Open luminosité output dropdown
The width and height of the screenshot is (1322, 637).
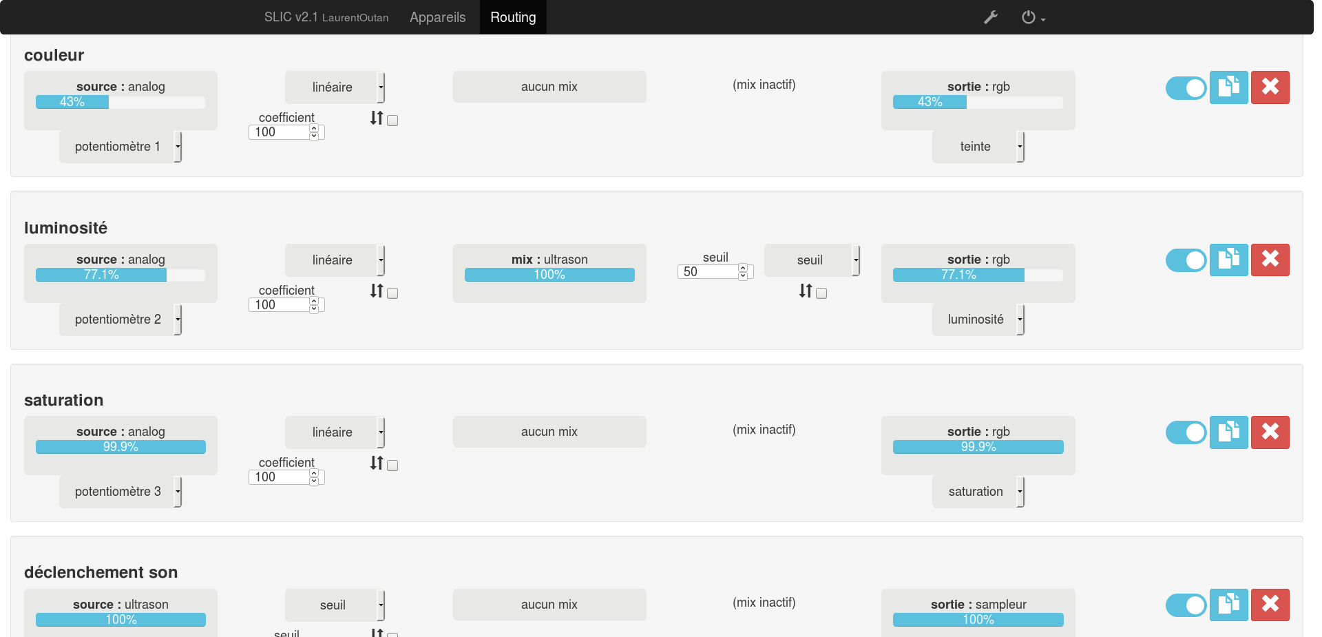point(978,320)
